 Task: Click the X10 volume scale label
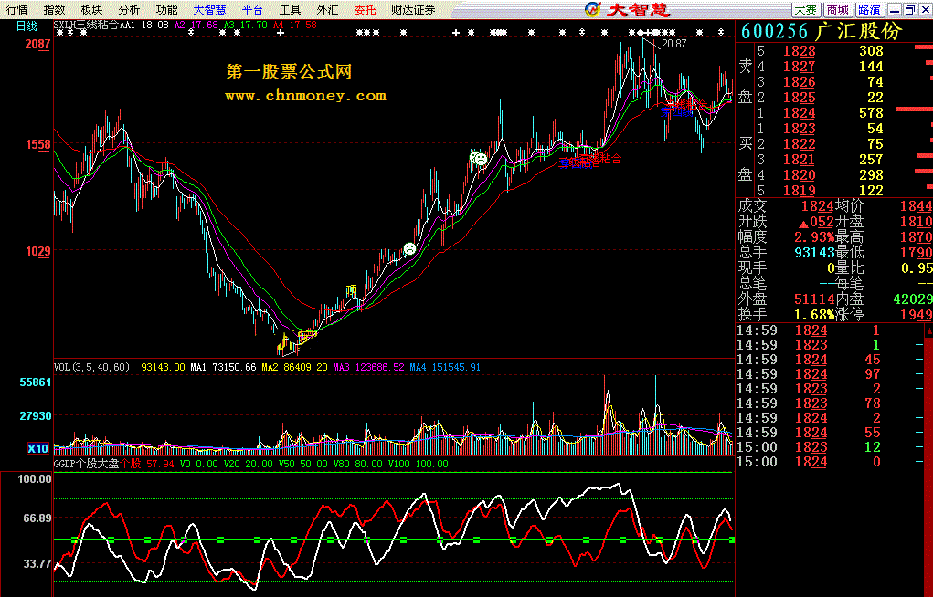click(x=38, y=448)
